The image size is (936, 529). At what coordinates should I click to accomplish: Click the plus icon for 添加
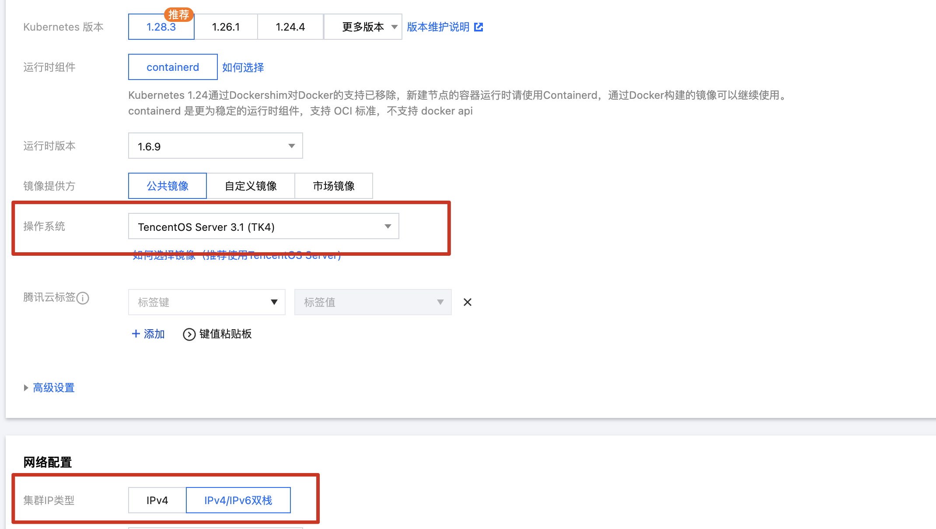136,334
